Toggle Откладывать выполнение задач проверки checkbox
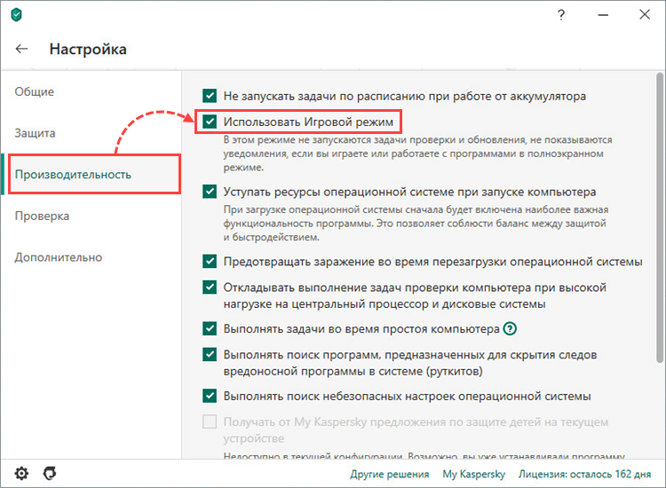Screen dimensions: 666x488 pyautogui.click(x=210, y=287)
